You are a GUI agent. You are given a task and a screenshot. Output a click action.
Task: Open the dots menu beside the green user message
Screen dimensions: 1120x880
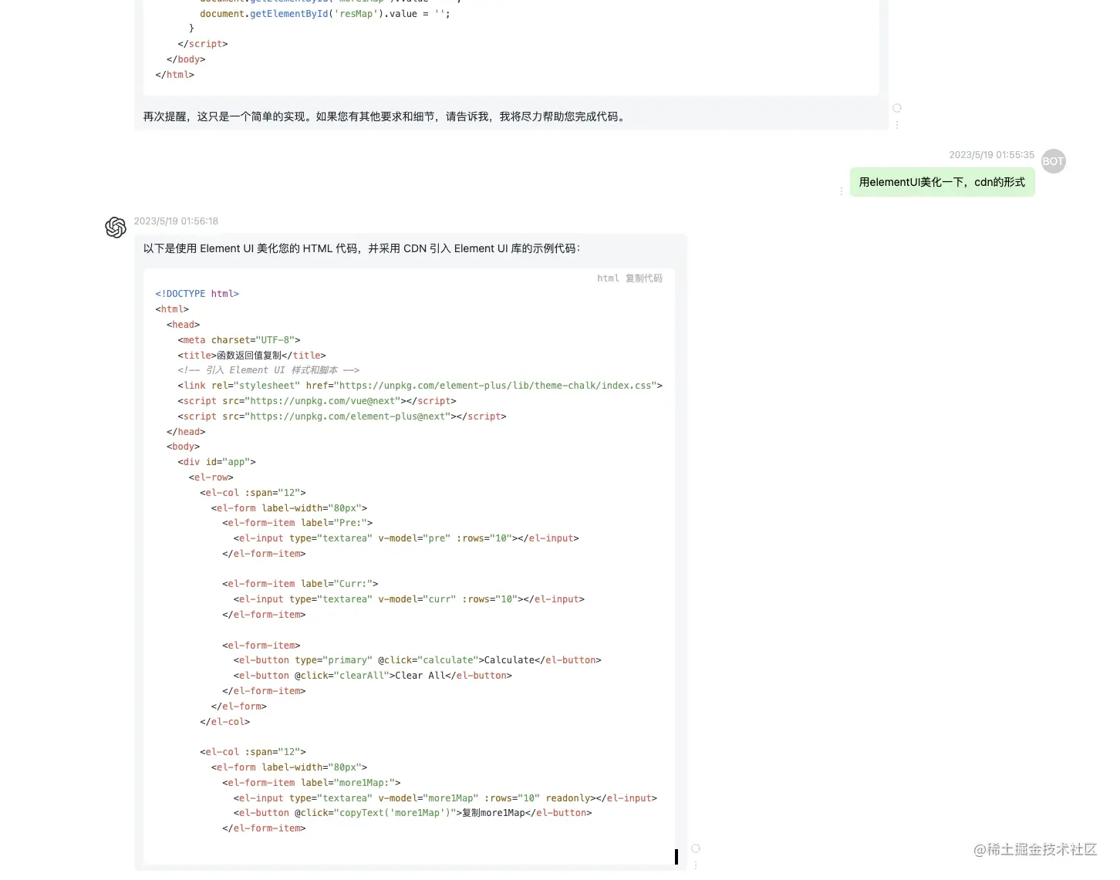pos(842,190)
